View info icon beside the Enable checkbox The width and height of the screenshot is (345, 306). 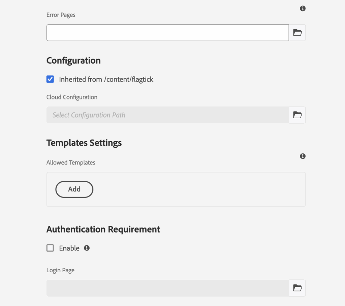coord(87,248)
